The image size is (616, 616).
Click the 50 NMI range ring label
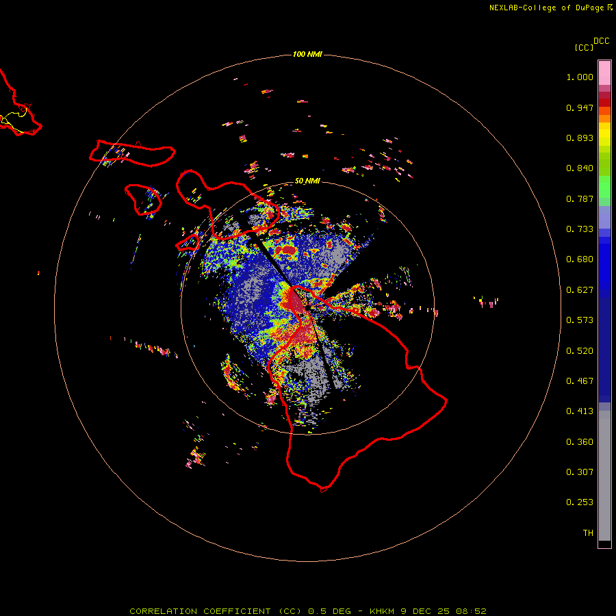(x=307, y=181)
